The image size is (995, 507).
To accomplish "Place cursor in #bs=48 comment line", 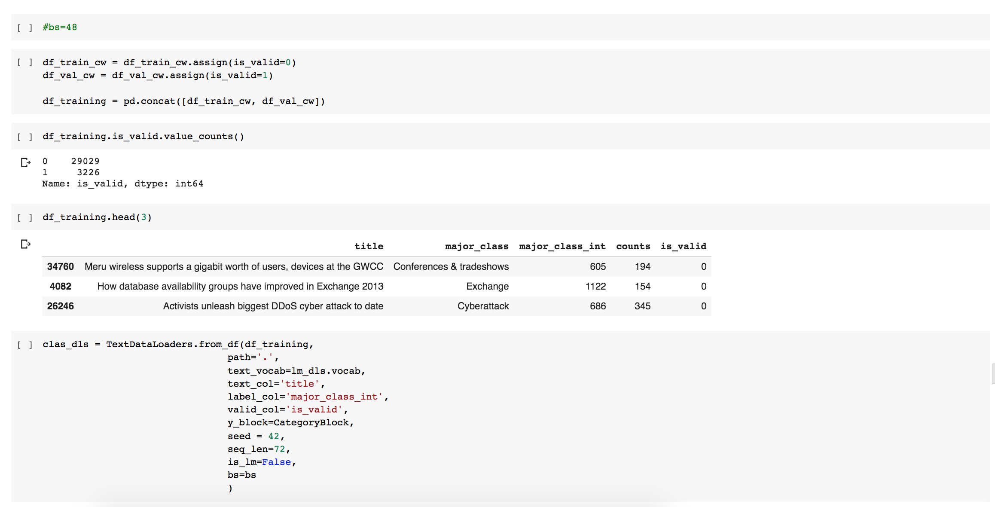I will point(60,27).
